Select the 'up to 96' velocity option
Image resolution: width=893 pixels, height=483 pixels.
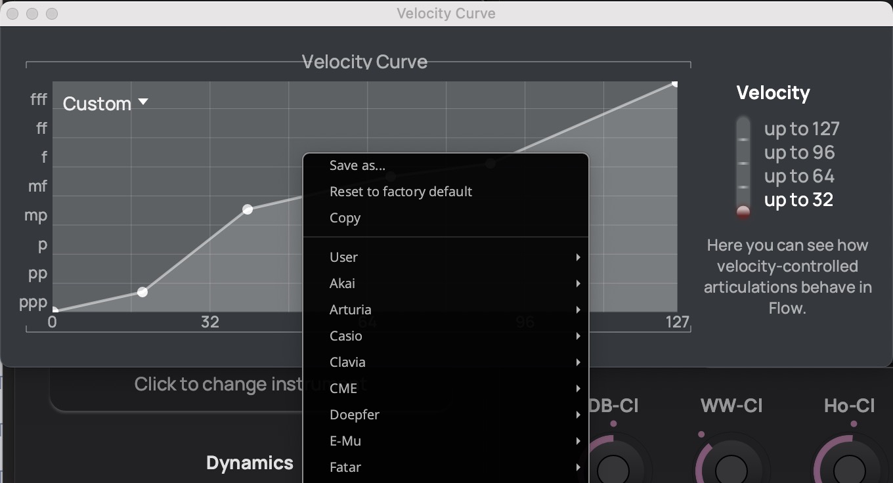tap(799, 152)
